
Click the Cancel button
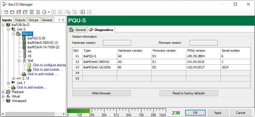(241, 113)
